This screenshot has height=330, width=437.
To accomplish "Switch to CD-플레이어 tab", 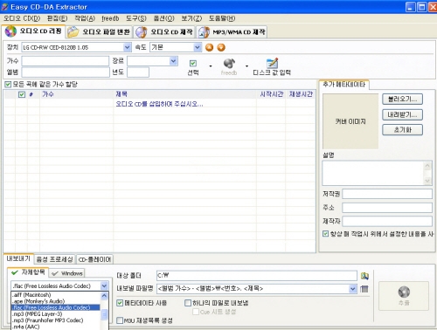I will tap(94, 259).
